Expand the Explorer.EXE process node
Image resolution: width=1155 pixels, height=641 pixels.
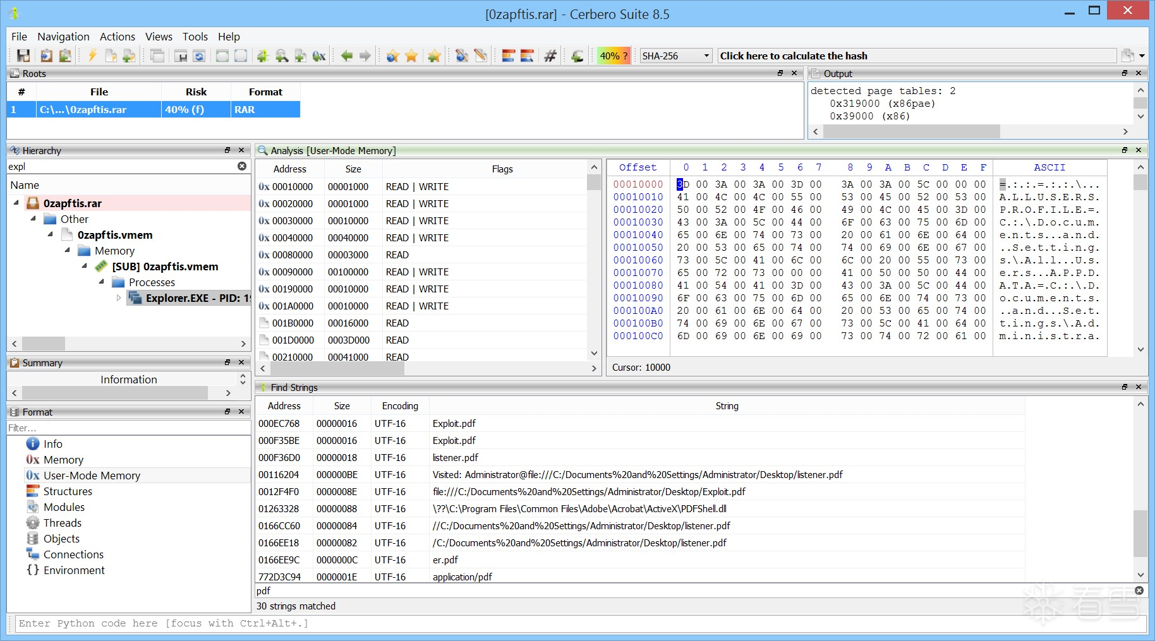119,298
